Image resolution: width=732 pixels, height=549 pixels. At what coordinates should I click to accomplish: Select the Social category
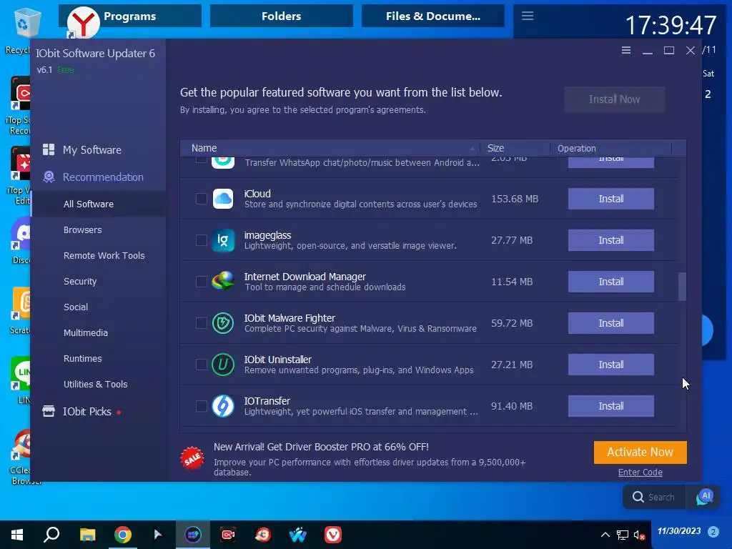point(76,307)
